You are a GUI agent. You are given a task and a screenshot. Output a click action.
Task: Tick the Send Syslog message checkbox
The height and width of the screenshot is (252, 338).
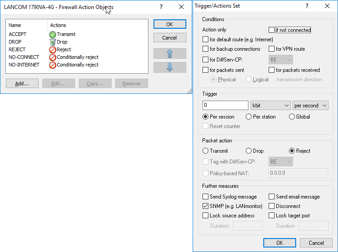click(x=206, y=197)
